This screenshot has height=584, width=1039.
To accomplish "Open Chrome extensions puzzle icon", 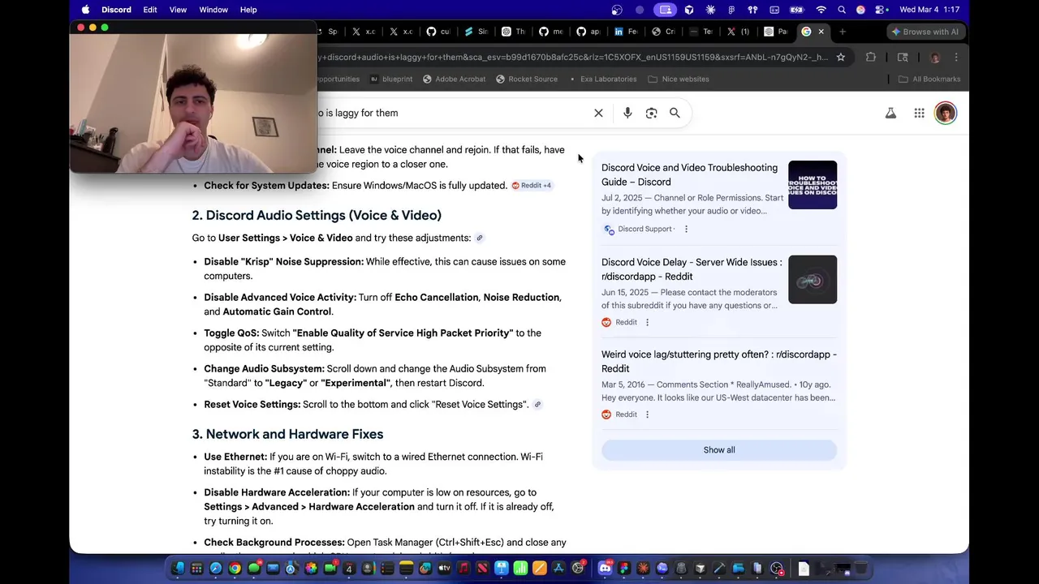I will point(871,58).
